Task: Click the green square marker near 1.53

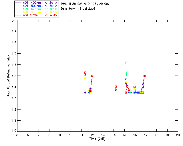Action: pos(85,72)
